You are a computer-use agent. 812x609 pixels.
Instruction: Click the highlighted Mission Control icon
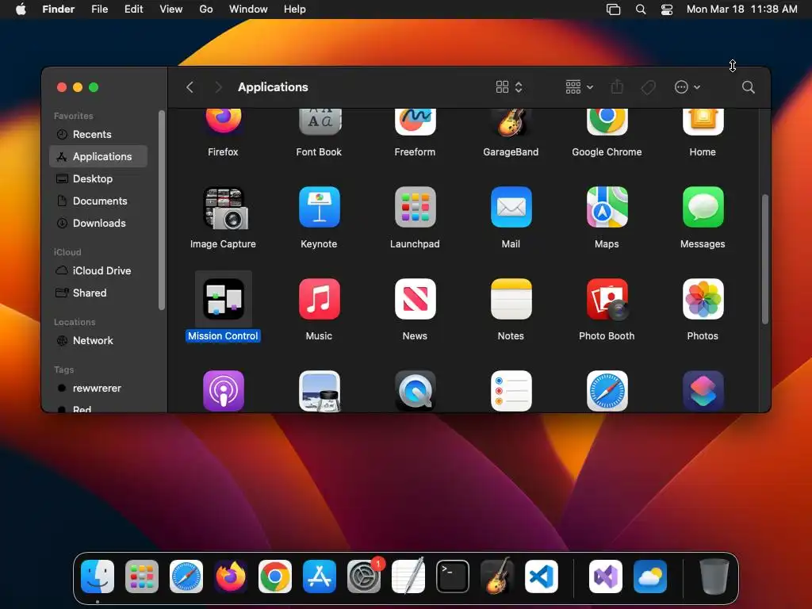[x=223, y=299]
